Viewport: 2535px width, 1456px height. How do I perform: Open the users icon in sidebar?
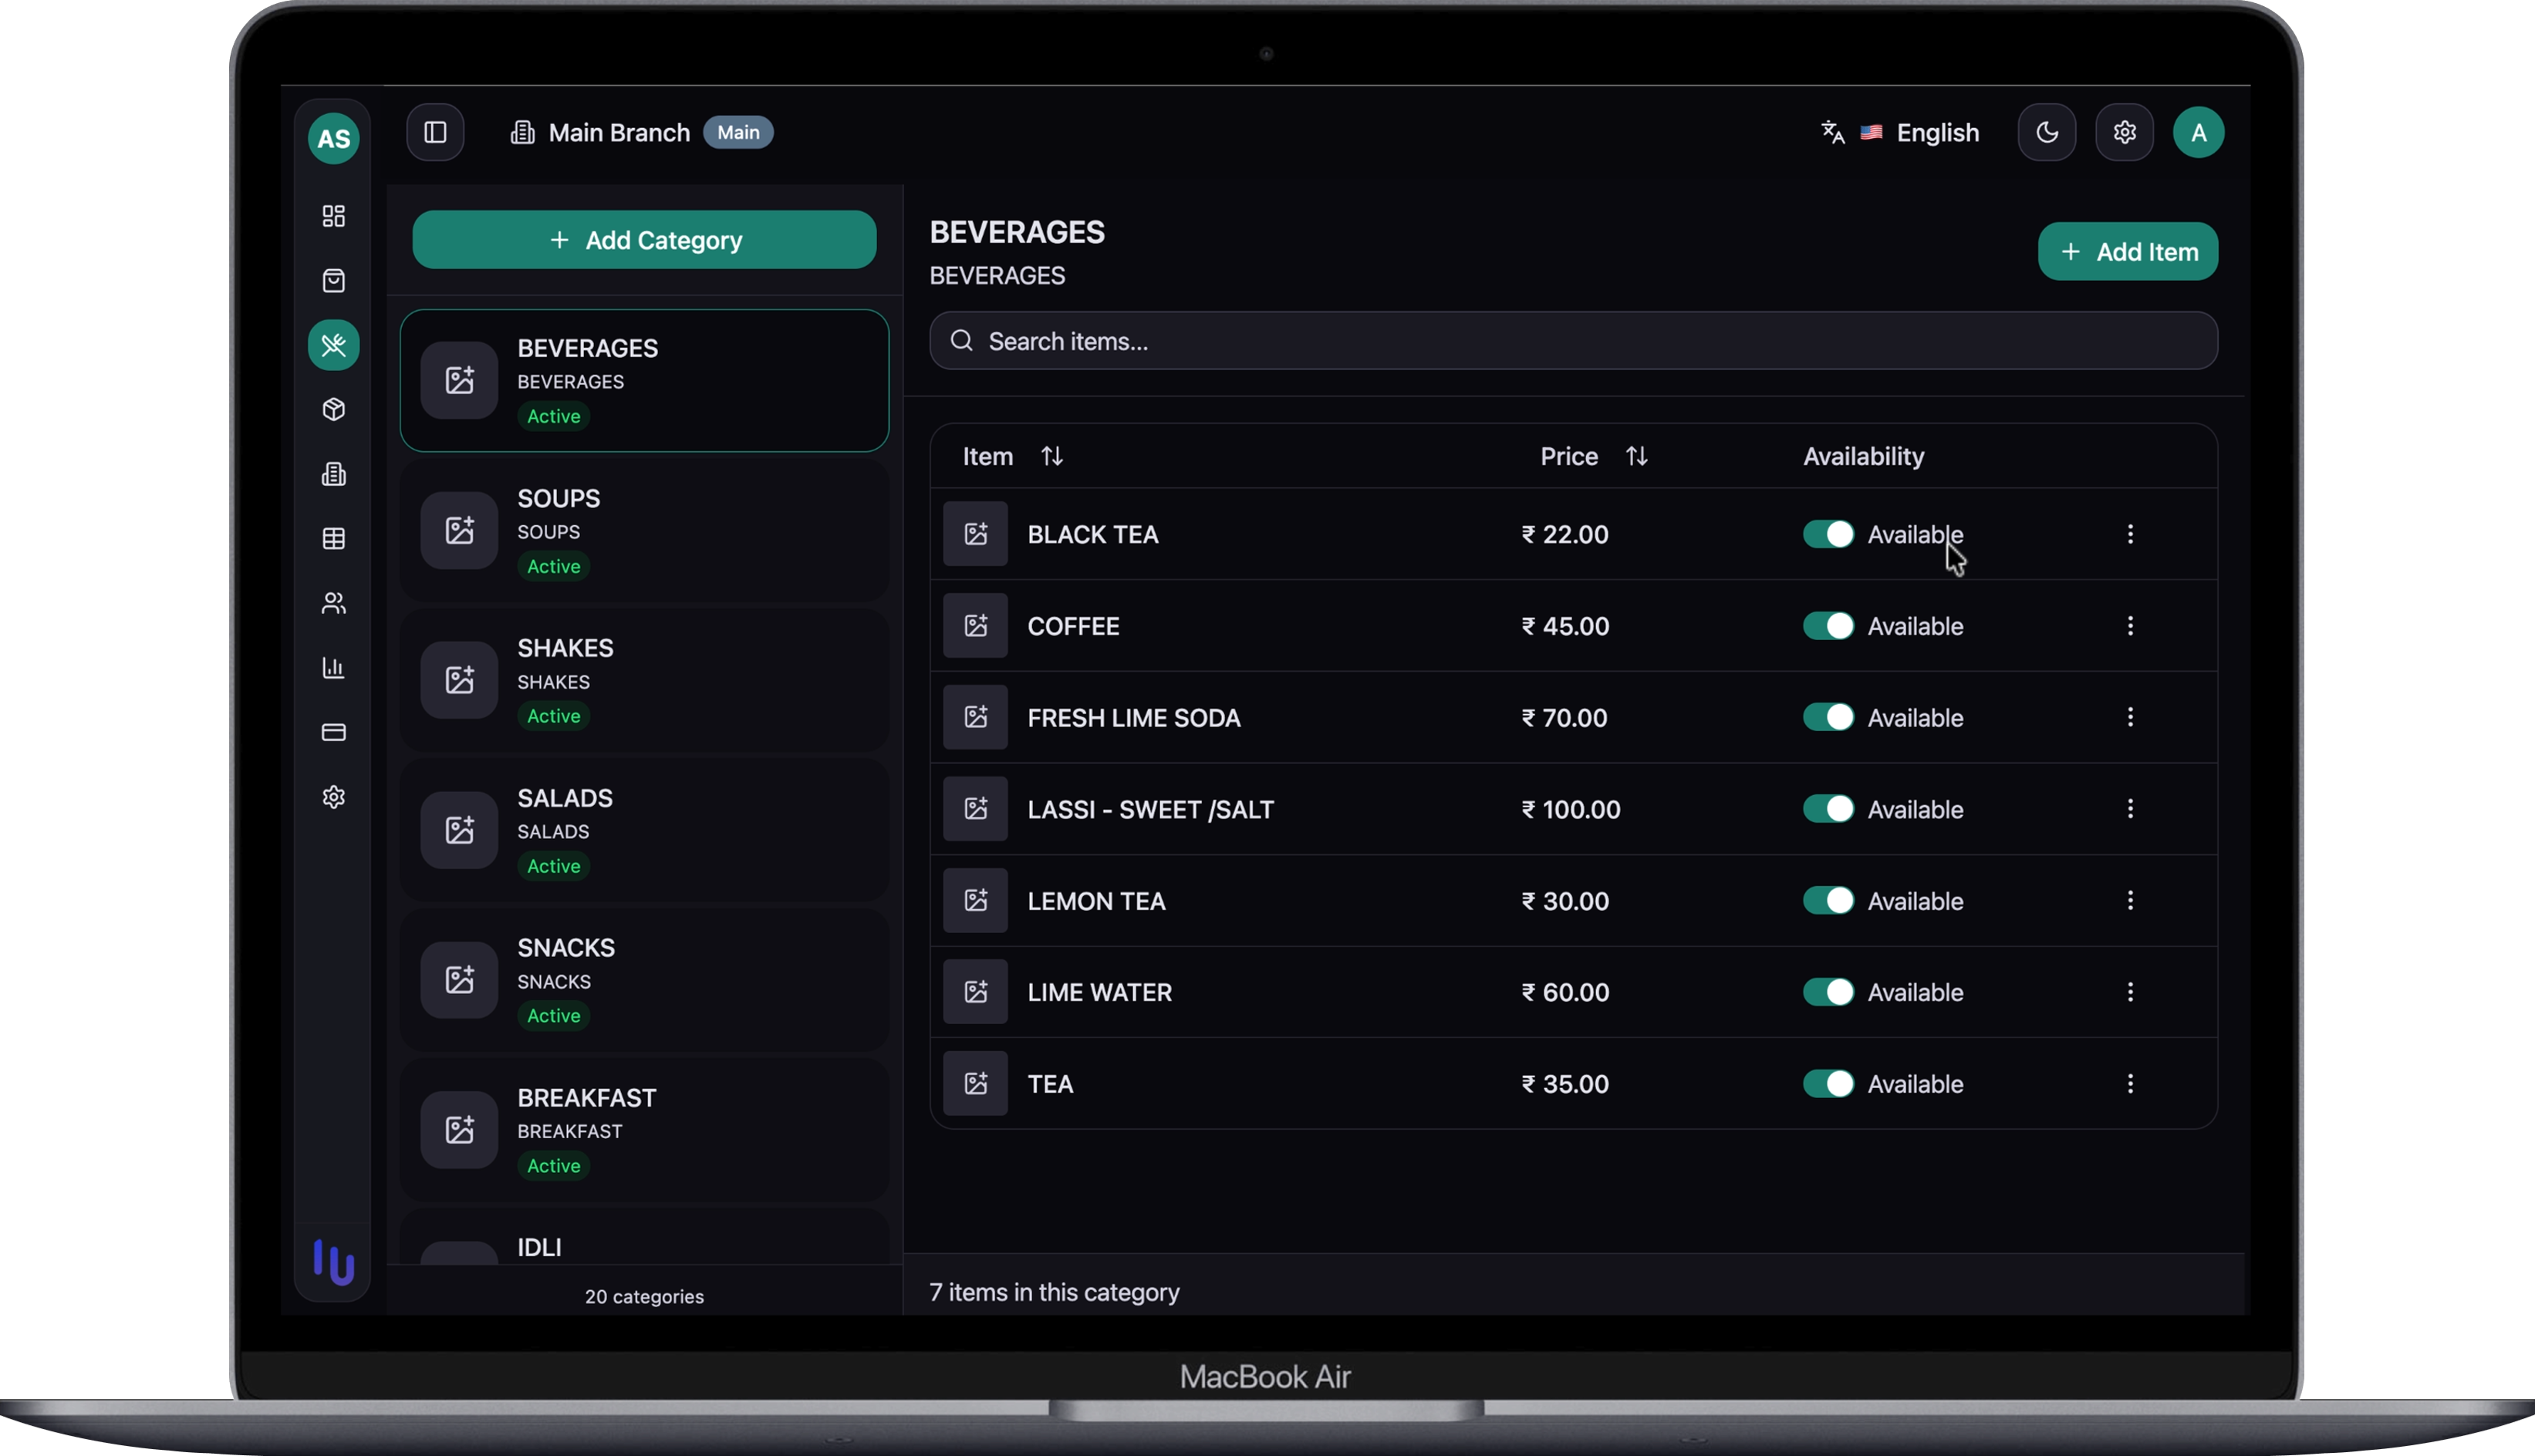333,603
